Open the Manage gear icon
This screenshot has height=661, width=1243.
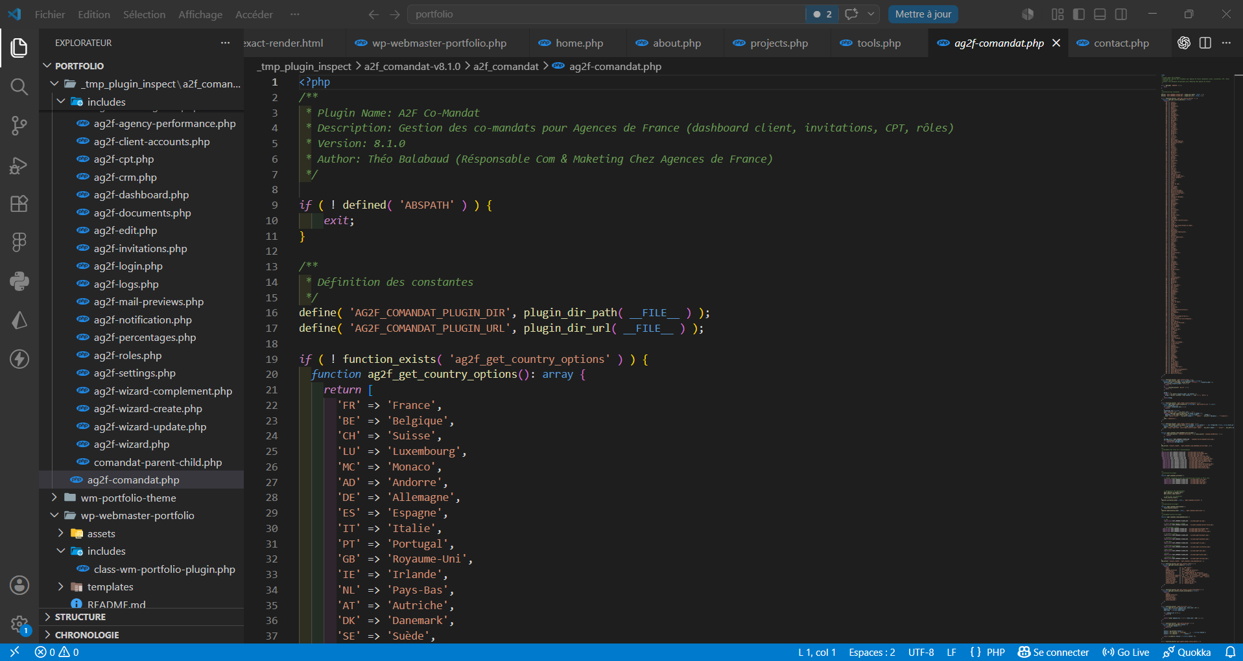pyautogui.click(x=19, y=624)
